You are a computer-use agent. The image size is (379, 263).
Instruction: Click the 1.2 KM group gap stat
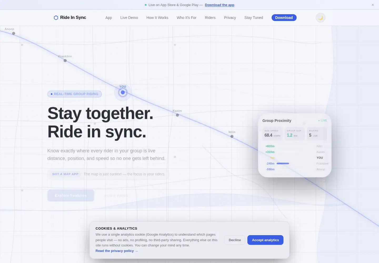295,134
